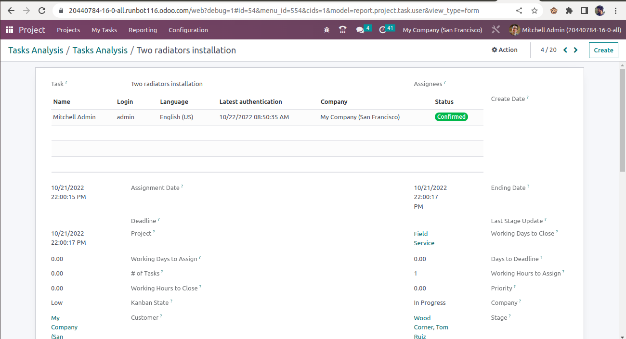Click the Low priority value
Image resolution: width=626 pixels, height=339 pixels.
point(56,302)
